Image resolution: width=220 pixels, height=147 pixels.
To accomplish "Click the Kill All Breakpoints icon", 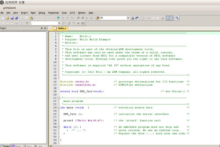I will click(x=162, y=18).
